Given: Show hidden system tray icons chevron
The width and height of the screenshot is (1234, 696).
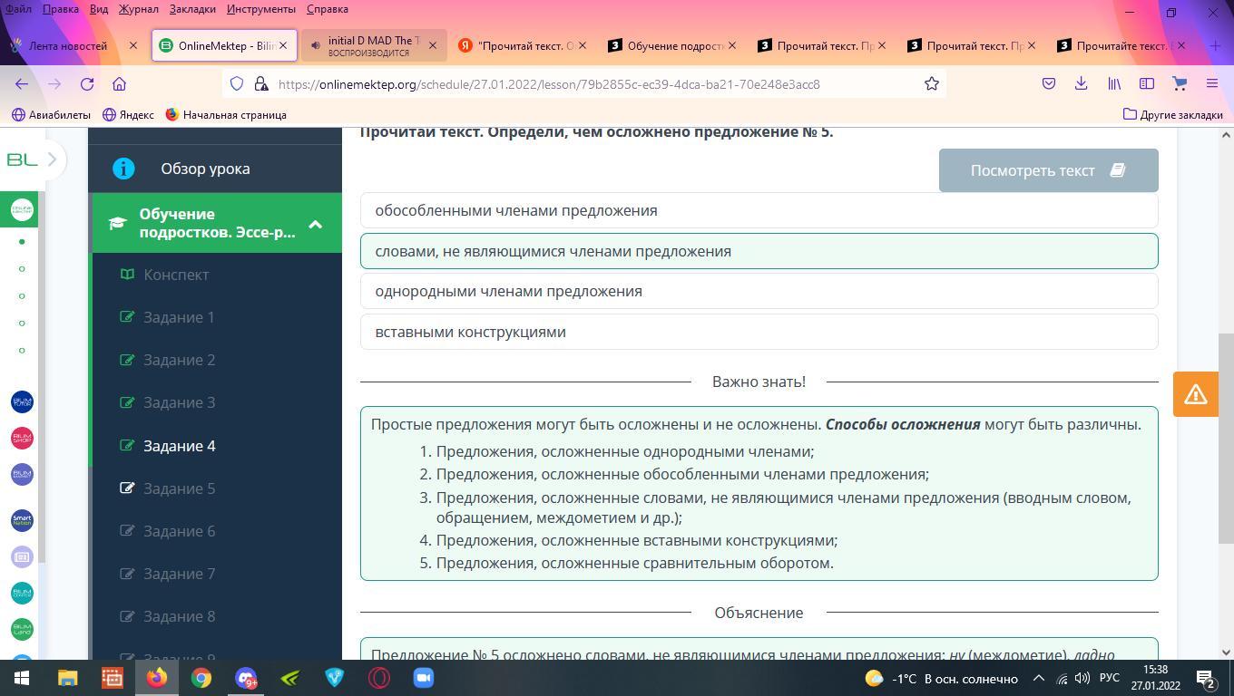Looking at the screenshot, I should (1039, 678).
